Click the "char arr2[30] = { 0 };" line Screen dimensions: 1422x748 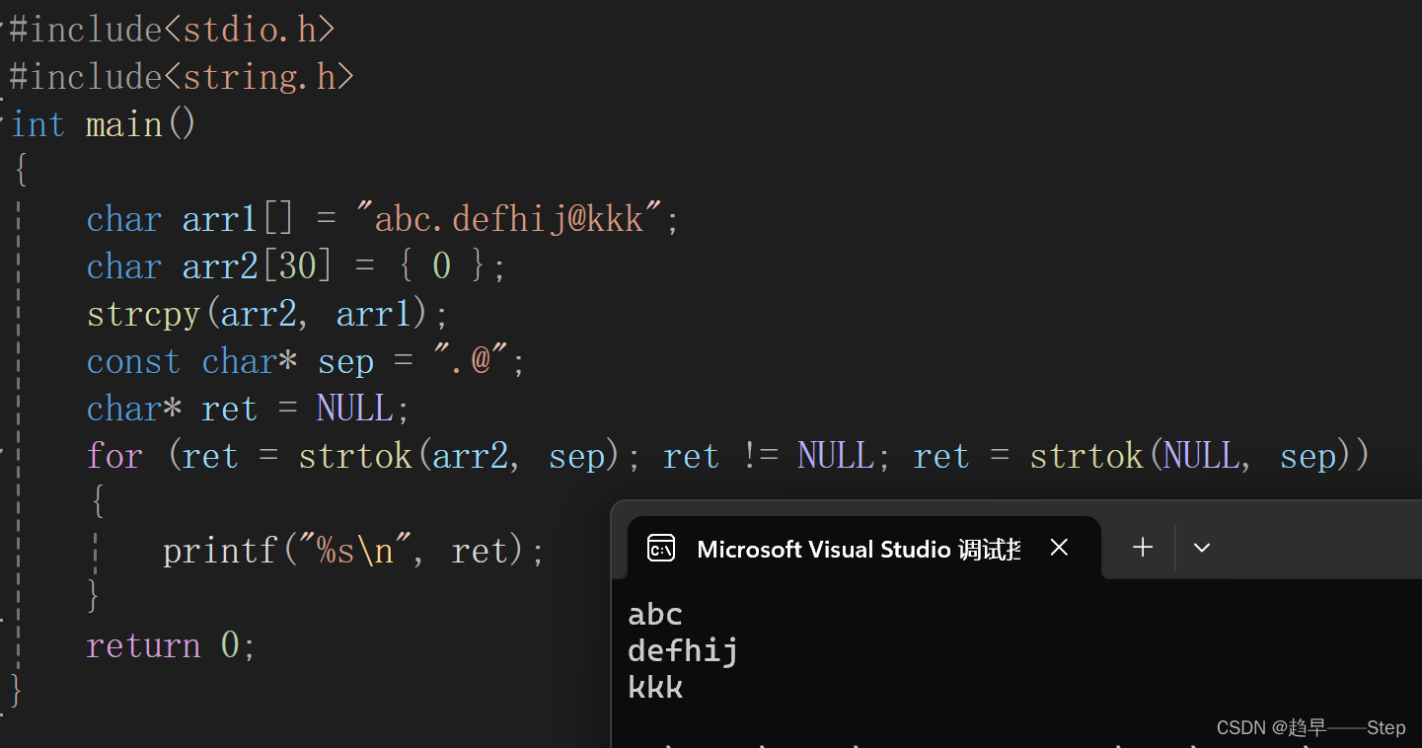296,266
